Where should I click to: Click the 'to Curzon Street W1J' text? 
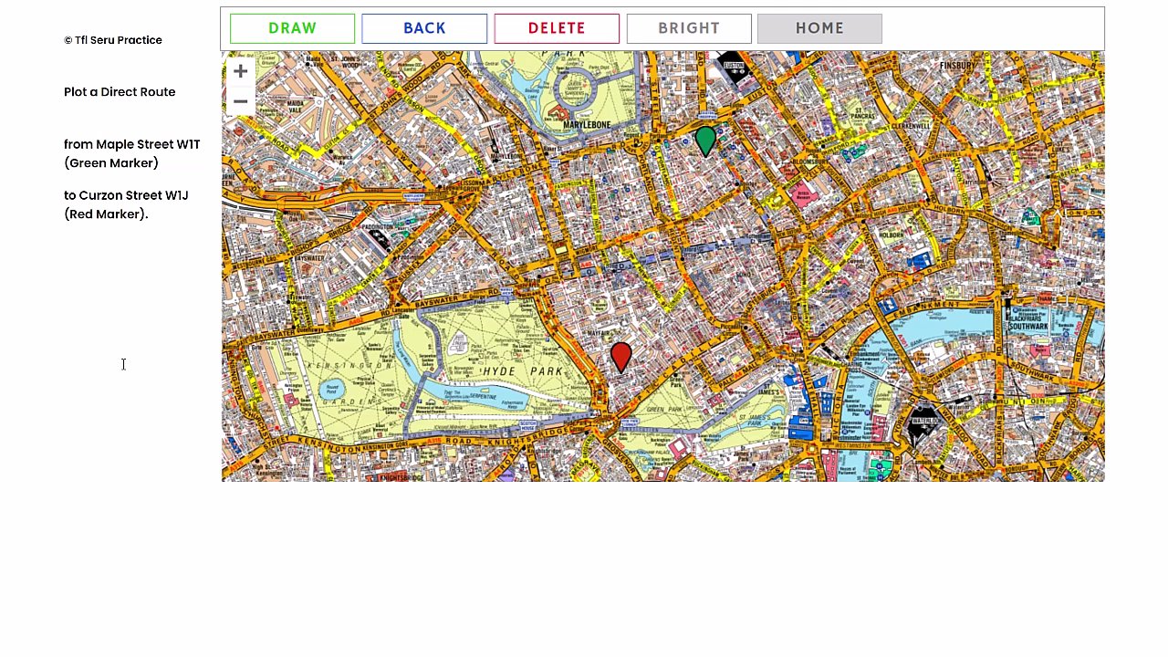tap(126, 195)
